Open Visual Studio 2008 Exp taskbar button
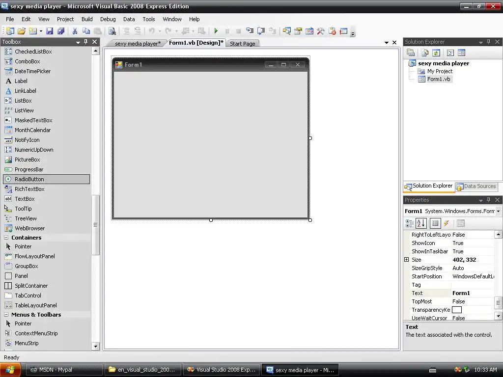503x377 pixels. (222, 370)
